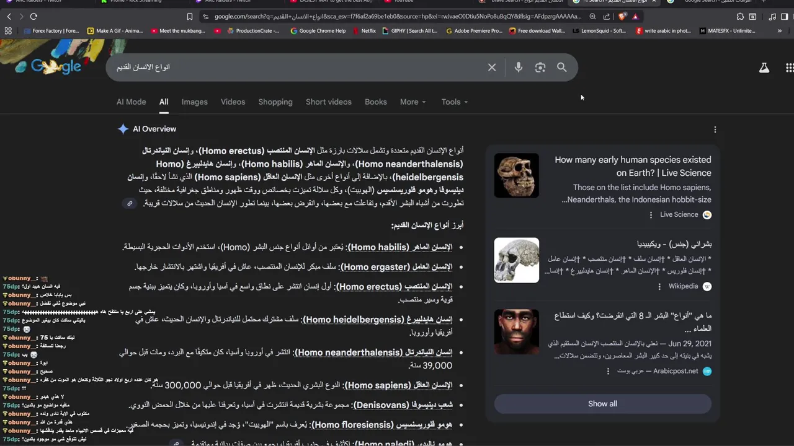Open Search Labs flask icon
Image resolution: width=794 pixels, height=446 pixels.
pyautogui.click(x=764, y=68)
